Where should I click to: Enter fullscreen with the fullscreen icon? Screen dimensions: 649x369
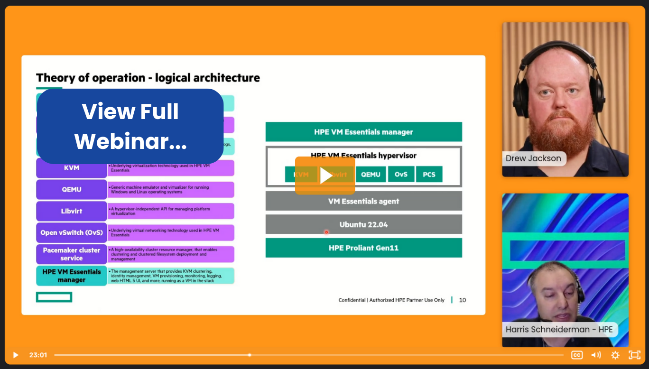point(634,355)
